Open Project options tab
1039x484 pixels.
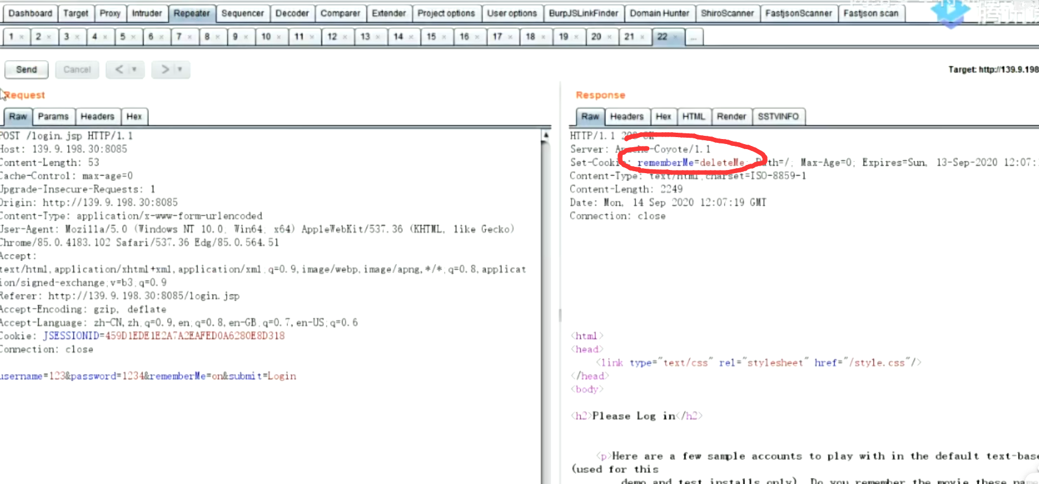[446, 13]
